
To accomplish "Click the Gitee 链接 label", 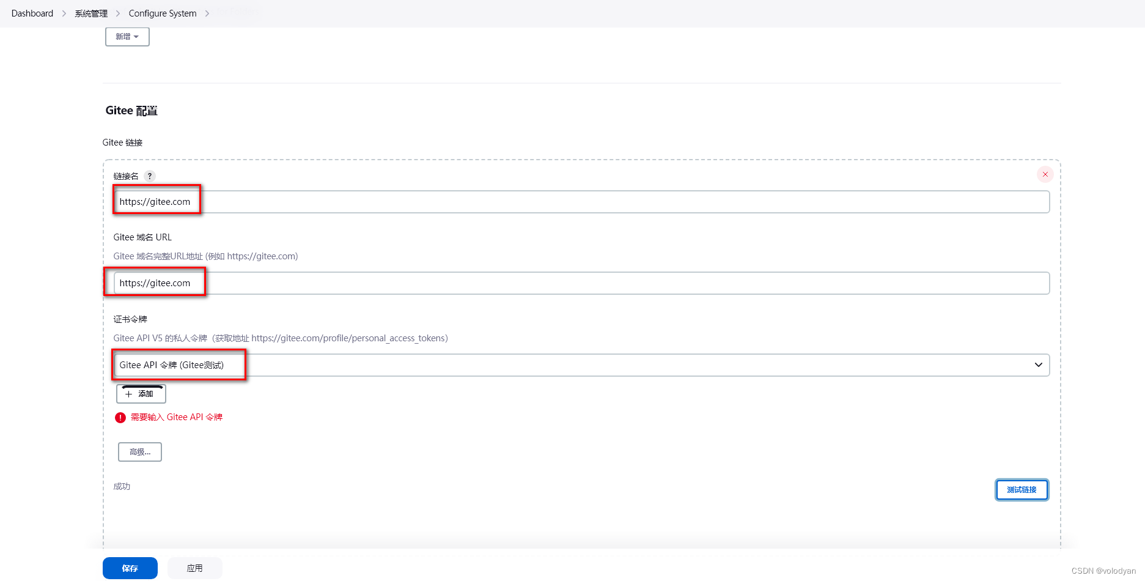I will (x=122, y=142).
